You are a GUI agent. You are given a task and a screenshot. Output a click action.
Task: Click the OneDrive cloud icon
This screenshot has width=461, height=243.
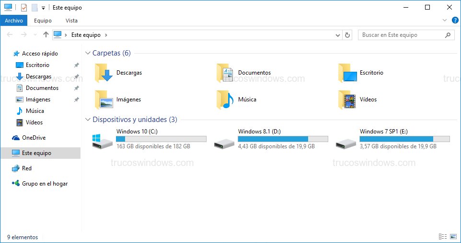point(16,138)
